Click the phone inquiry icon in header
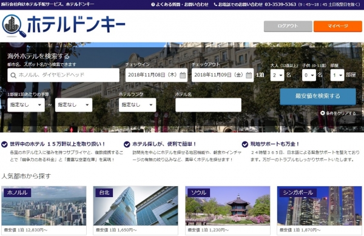This screenshot has width=364, height=236. click(215, 4)
